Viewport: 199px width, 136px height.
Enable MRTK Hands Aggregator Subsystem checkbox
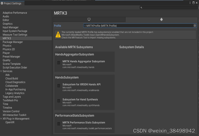pos(59,63)
